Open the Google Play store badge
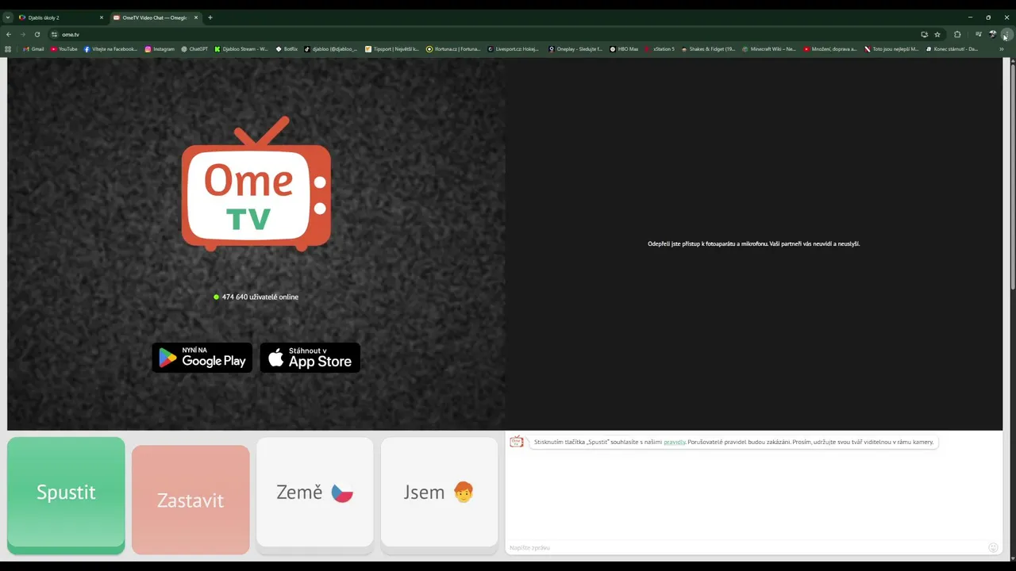Screen dimensions: 1016x571 click(x=202, y=358)
